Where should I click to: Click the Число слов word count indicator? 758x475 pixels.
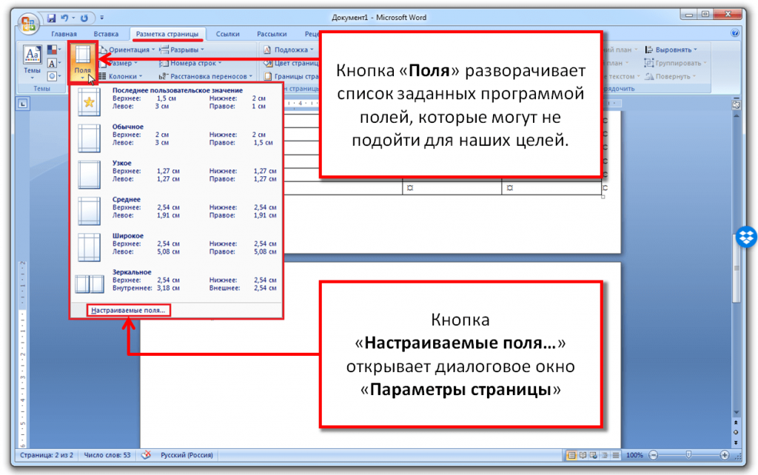click(109, 455)
